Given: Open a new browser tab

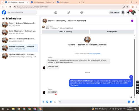Looking at the screenshot, I should point(83,2).
